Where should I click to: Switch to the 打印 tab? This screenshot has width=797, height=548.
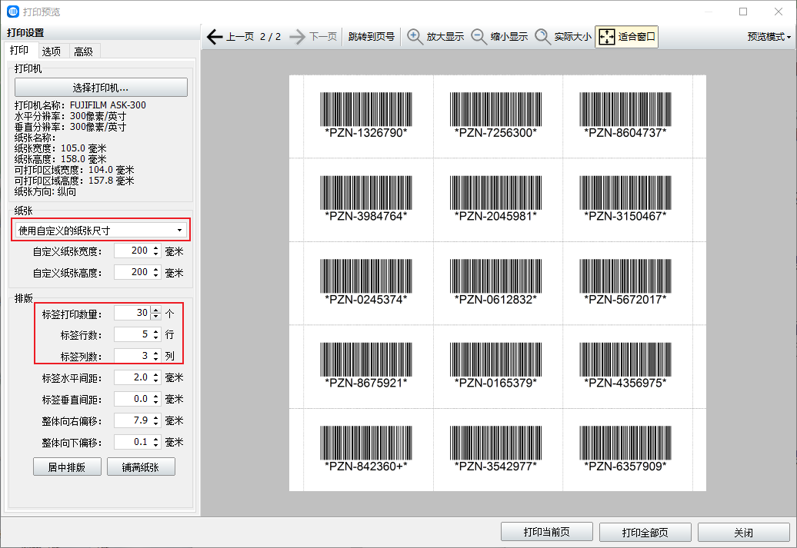[x=19, y=50]
